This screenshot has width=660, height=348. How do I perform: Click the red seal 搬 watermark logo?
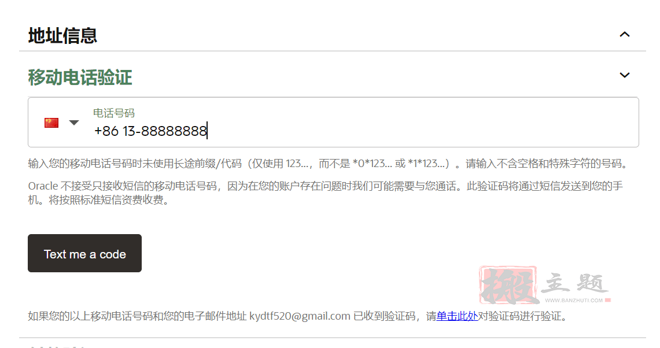click(508, 285)
